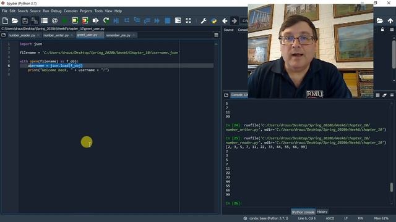This screenshot has height=222, width=396.
Task: Open the Projects menu
Action: 86,11
